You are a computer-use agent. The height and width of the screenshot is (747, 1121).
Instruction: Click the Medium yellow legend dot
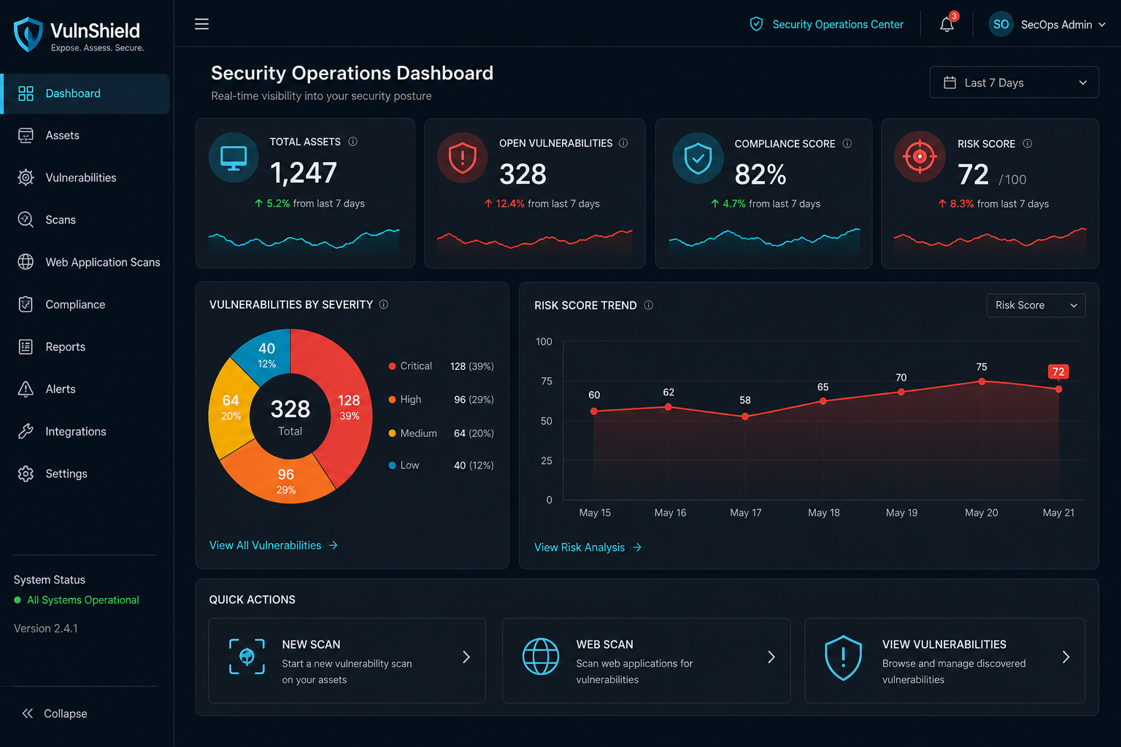(393, 433)
